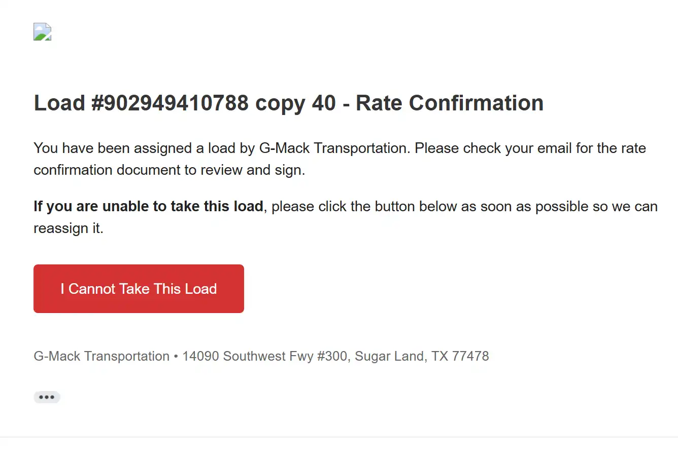The width and height of the screenshot is (678, 465).
Task: Click the white space beside the red button
Action: coord(406,289)
